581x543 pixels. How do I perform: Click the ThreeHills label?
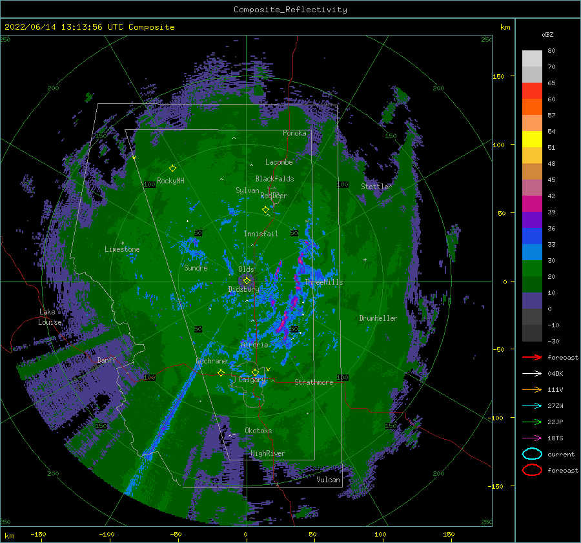tap(324, 282)
